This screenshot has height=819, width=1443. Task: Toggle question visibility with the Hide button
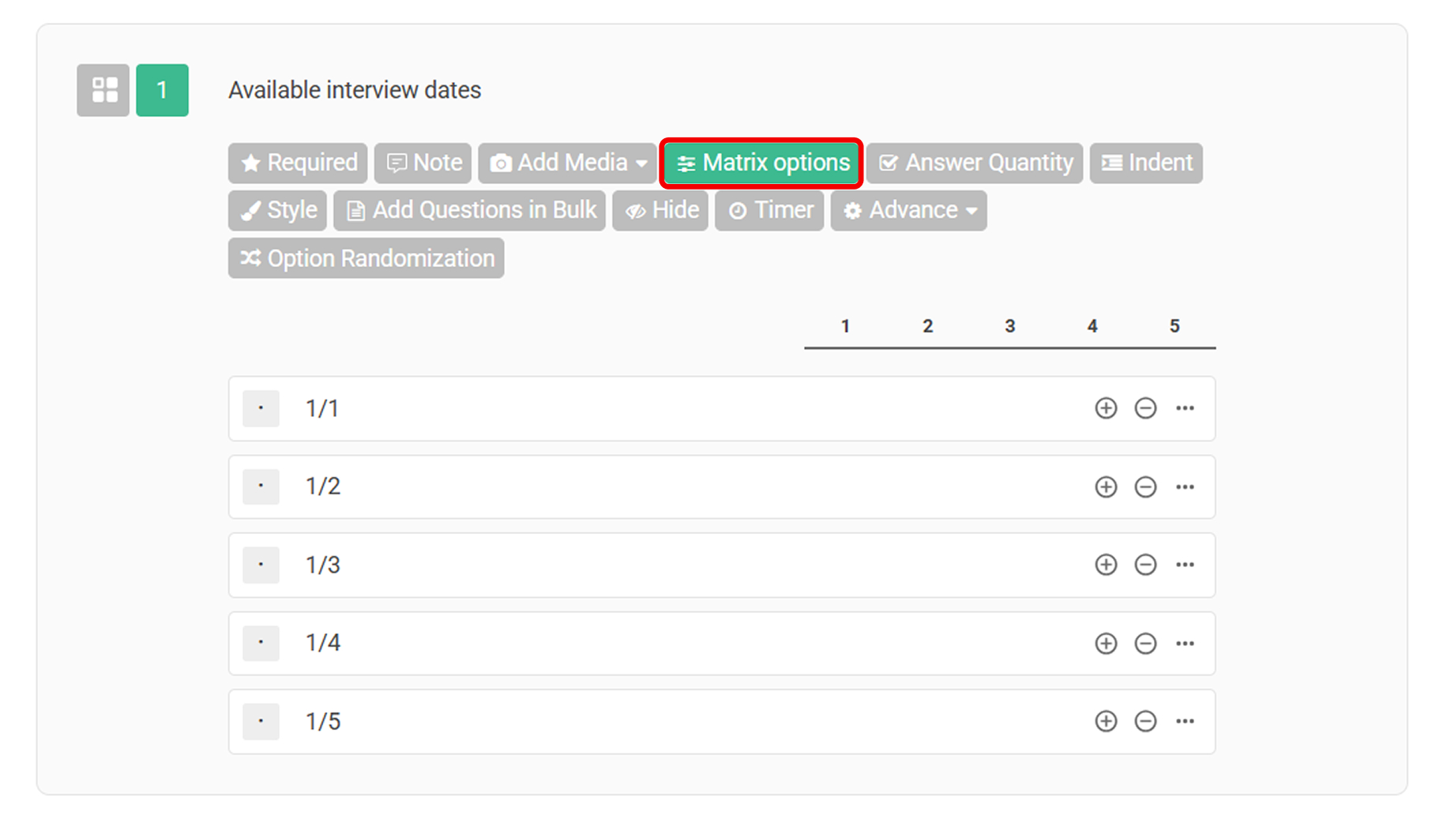pos(660,210)
